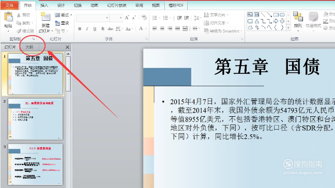Open the Section (节) dropdown
The width and height of the screenshot is (335, 188).
(x=62, y=31)
